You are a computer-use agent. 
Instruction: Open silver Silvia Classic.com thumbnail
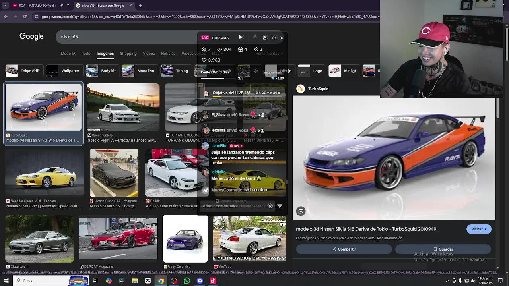[x=39, y=239]
